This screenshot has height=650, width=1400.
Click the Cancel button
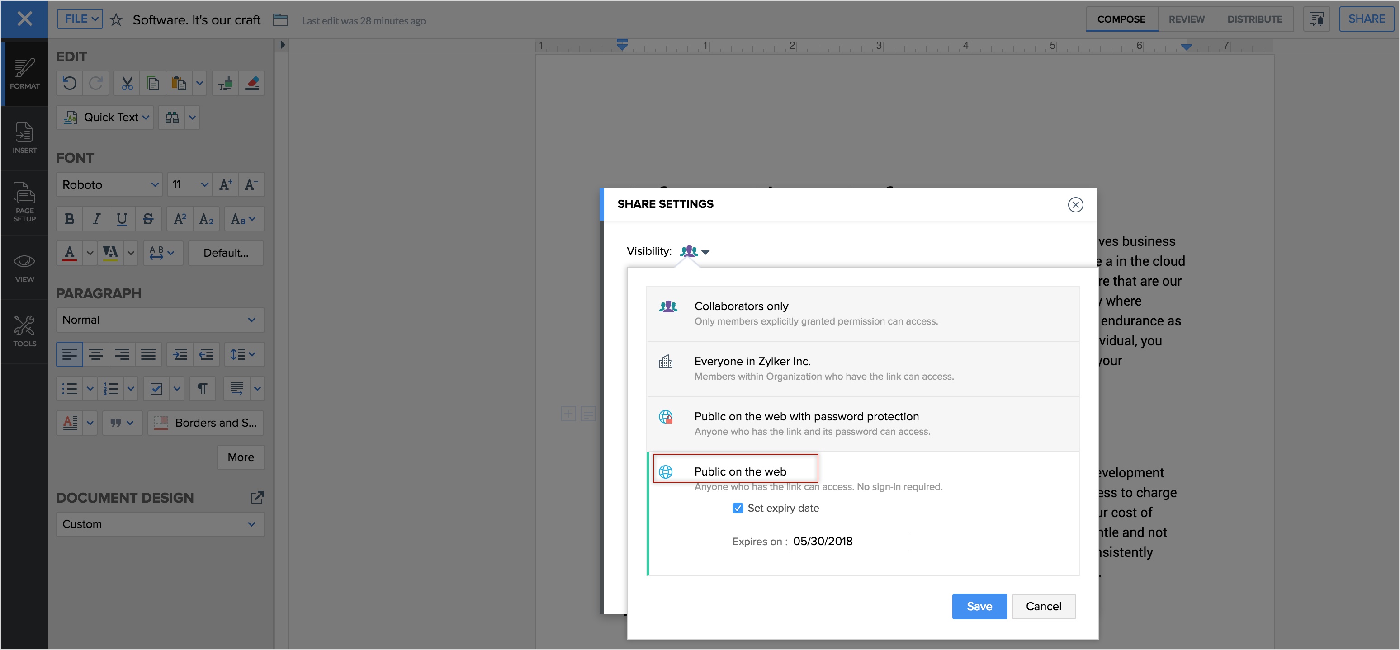click(x=1043, y=607)
